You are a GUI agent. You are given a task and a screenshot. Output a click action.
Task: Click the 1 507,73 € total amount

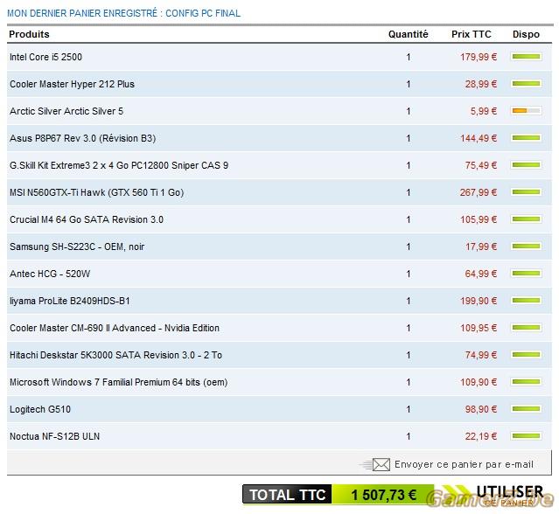[383, 495]
